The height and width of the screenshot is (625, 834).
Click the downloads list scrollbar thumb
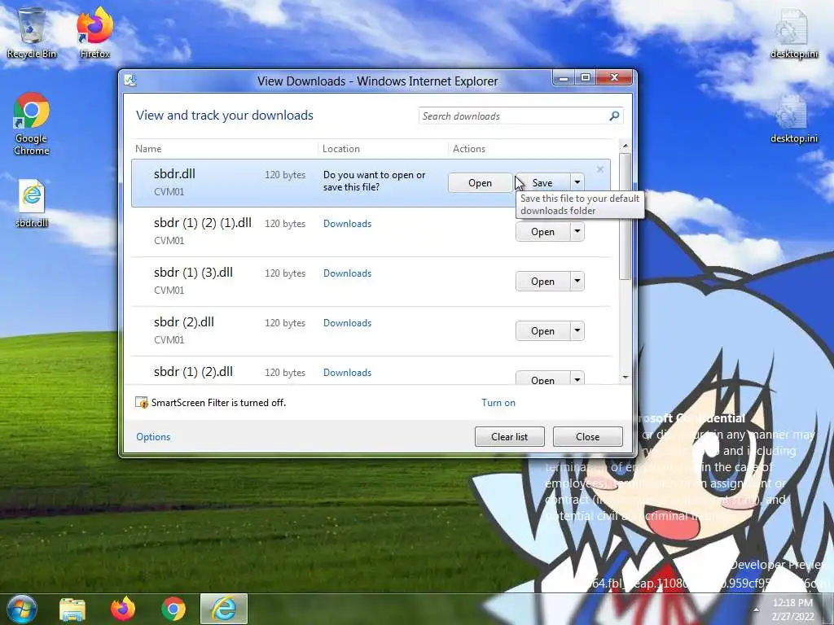pos(625,216)
